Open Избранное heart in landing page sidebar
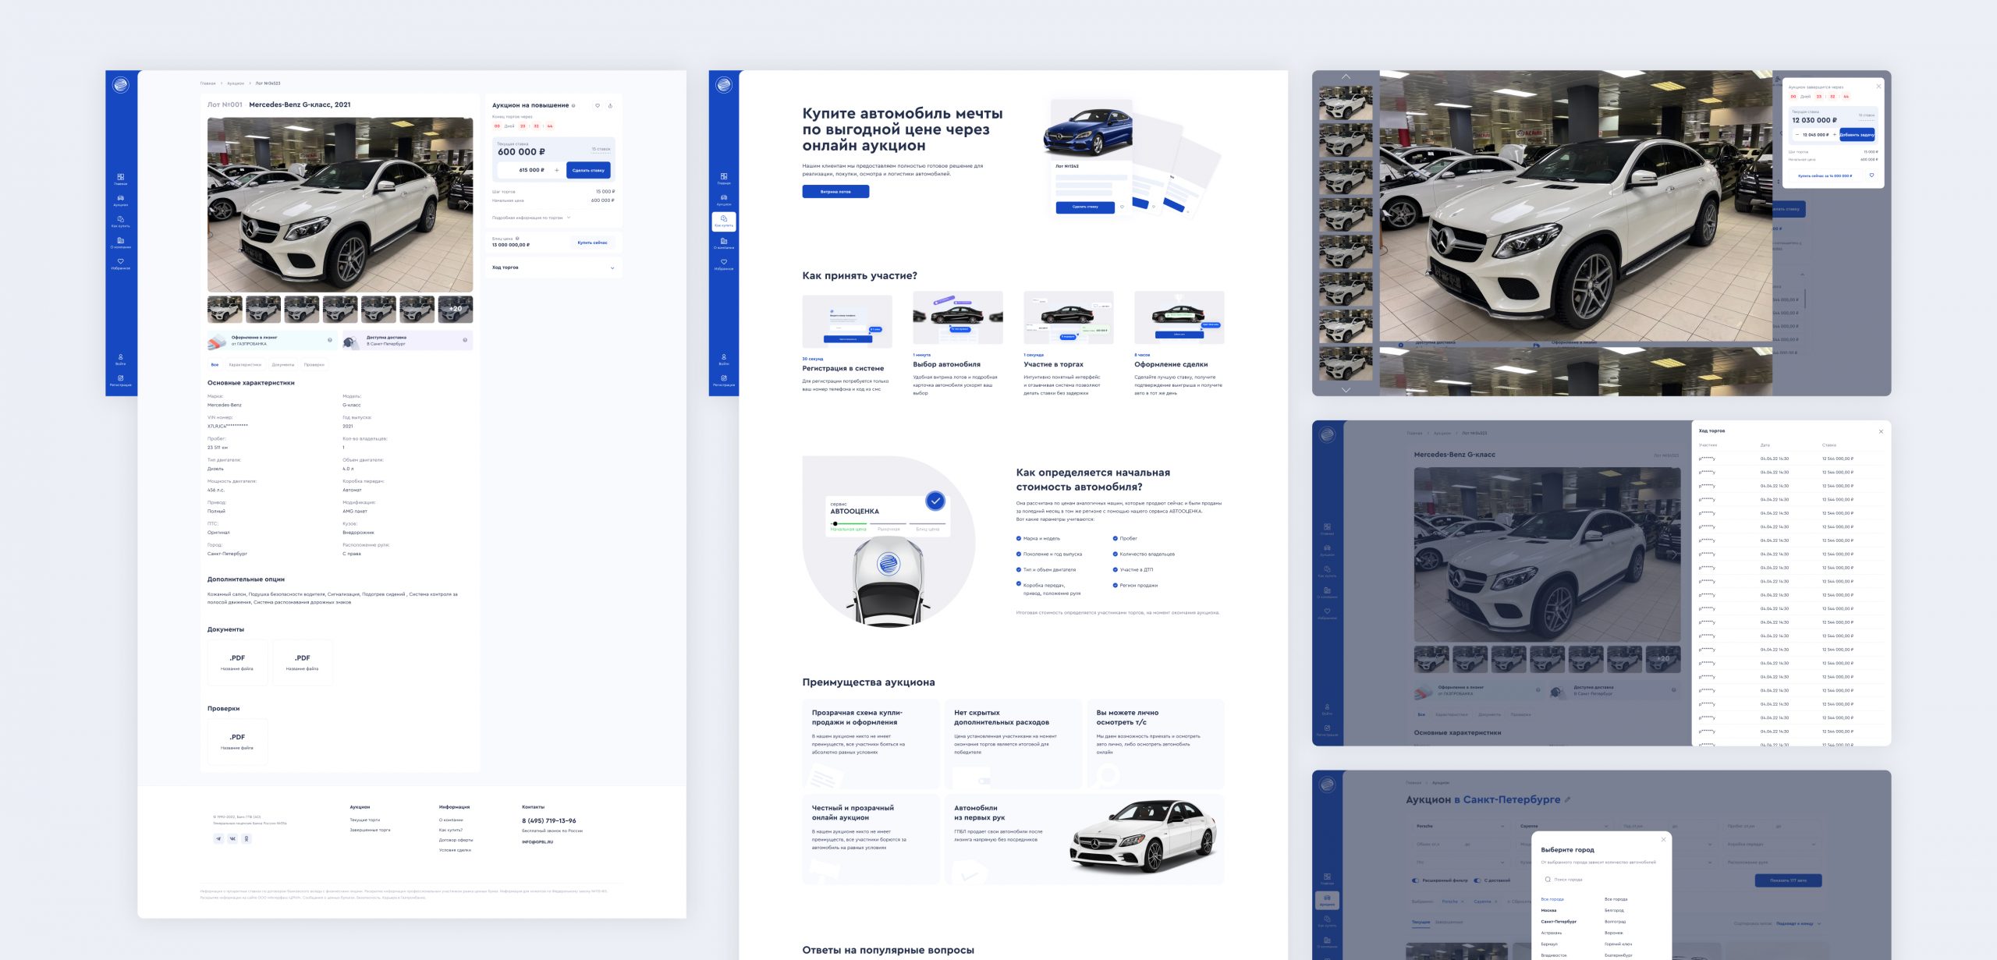Viewport: 1997px width, 960px height. [724, 264]
